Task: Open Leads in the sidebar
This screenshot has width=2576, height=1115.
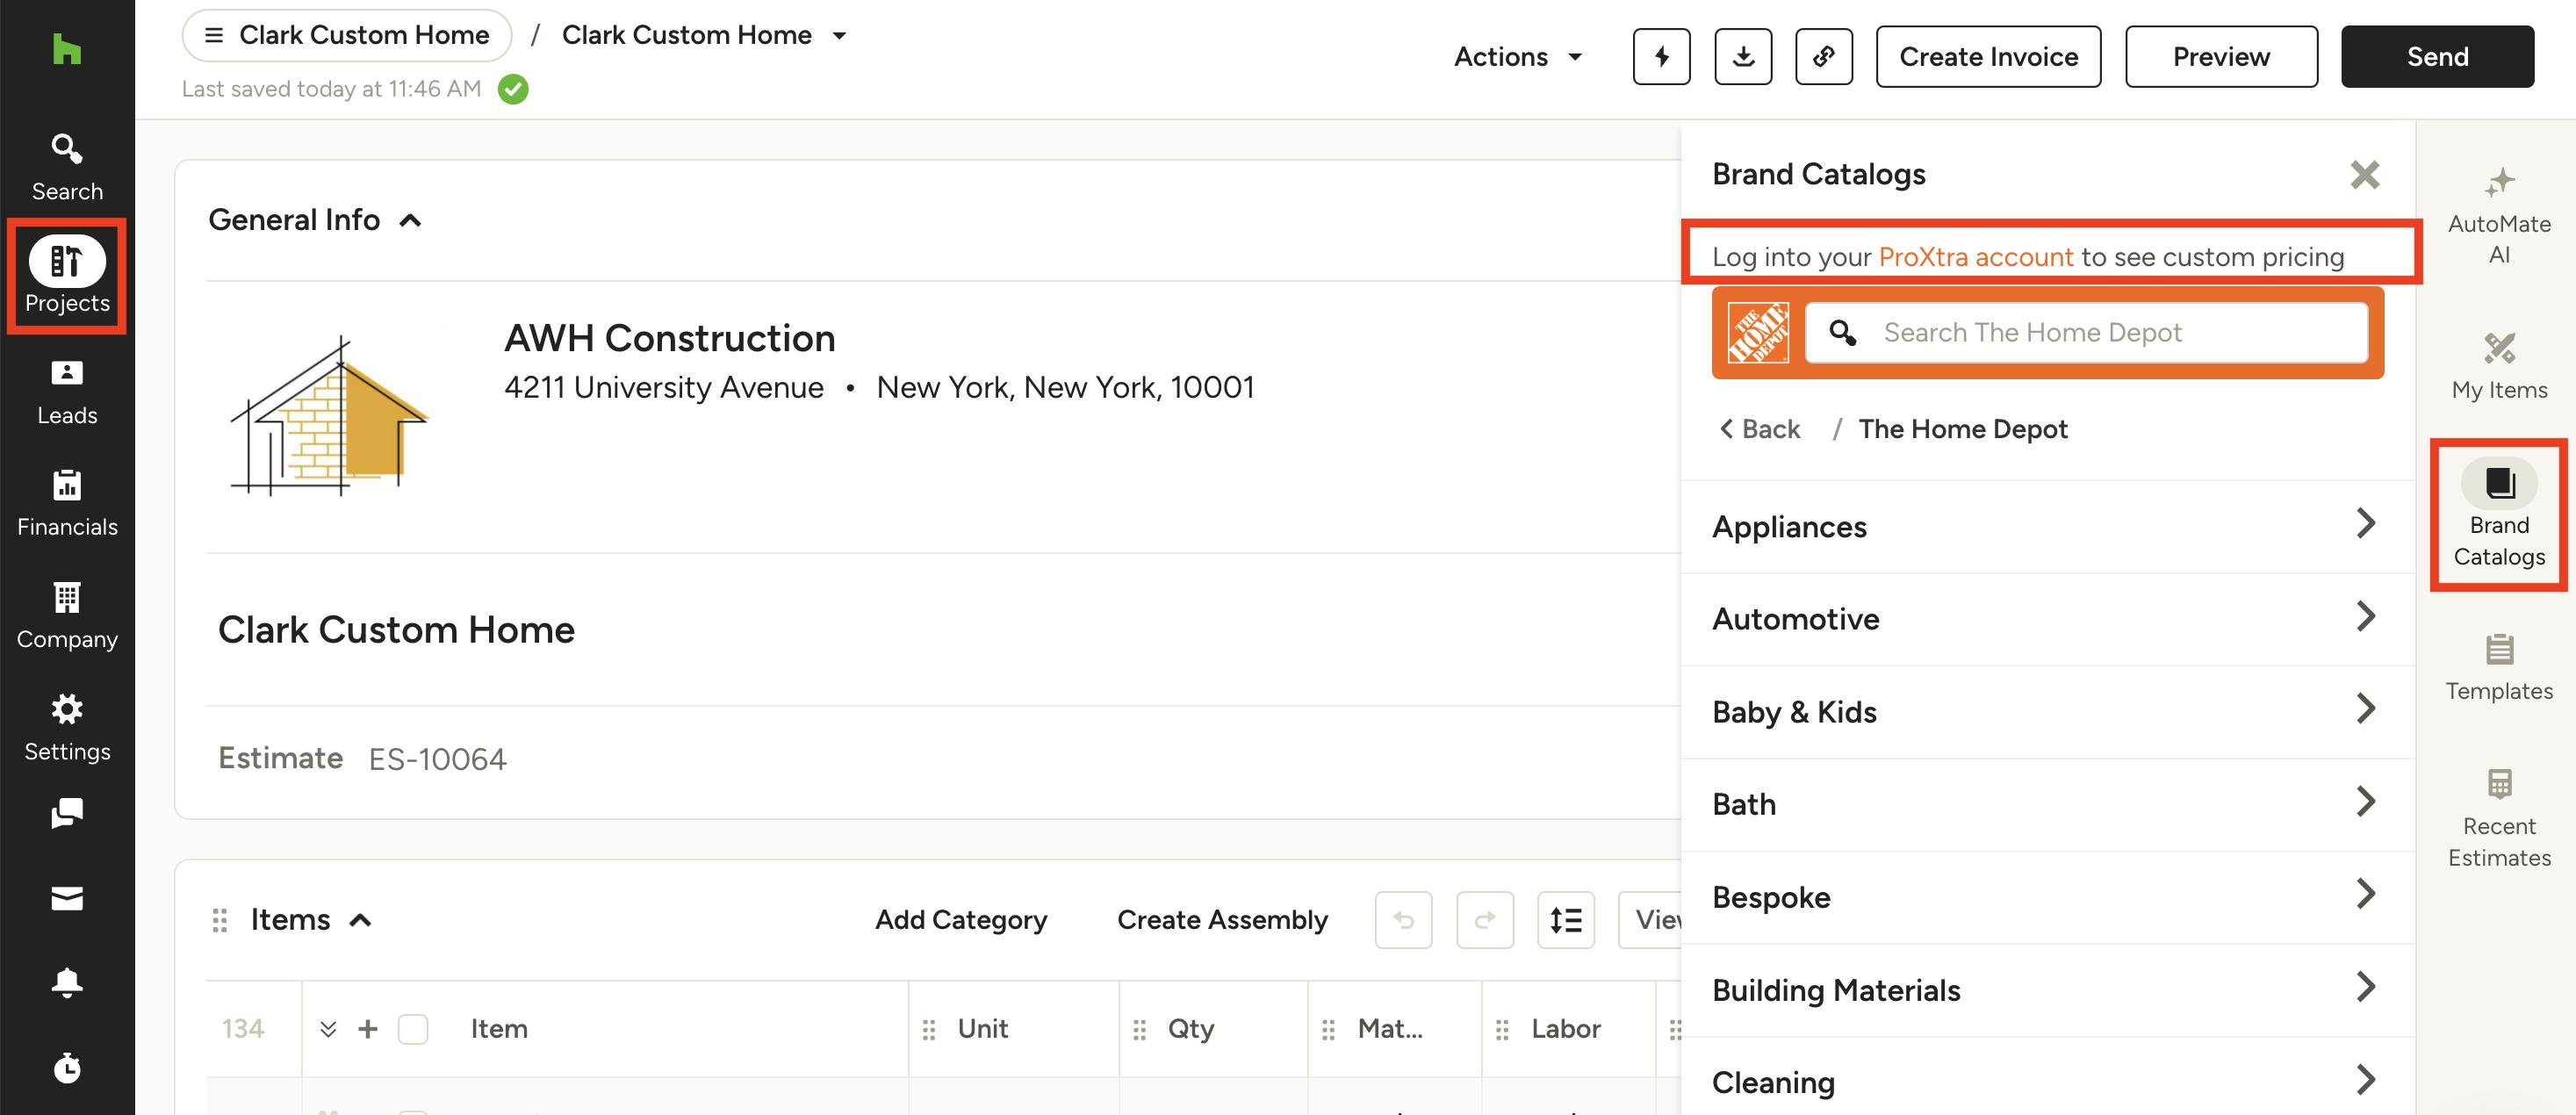Action: (x=67, y=392)
